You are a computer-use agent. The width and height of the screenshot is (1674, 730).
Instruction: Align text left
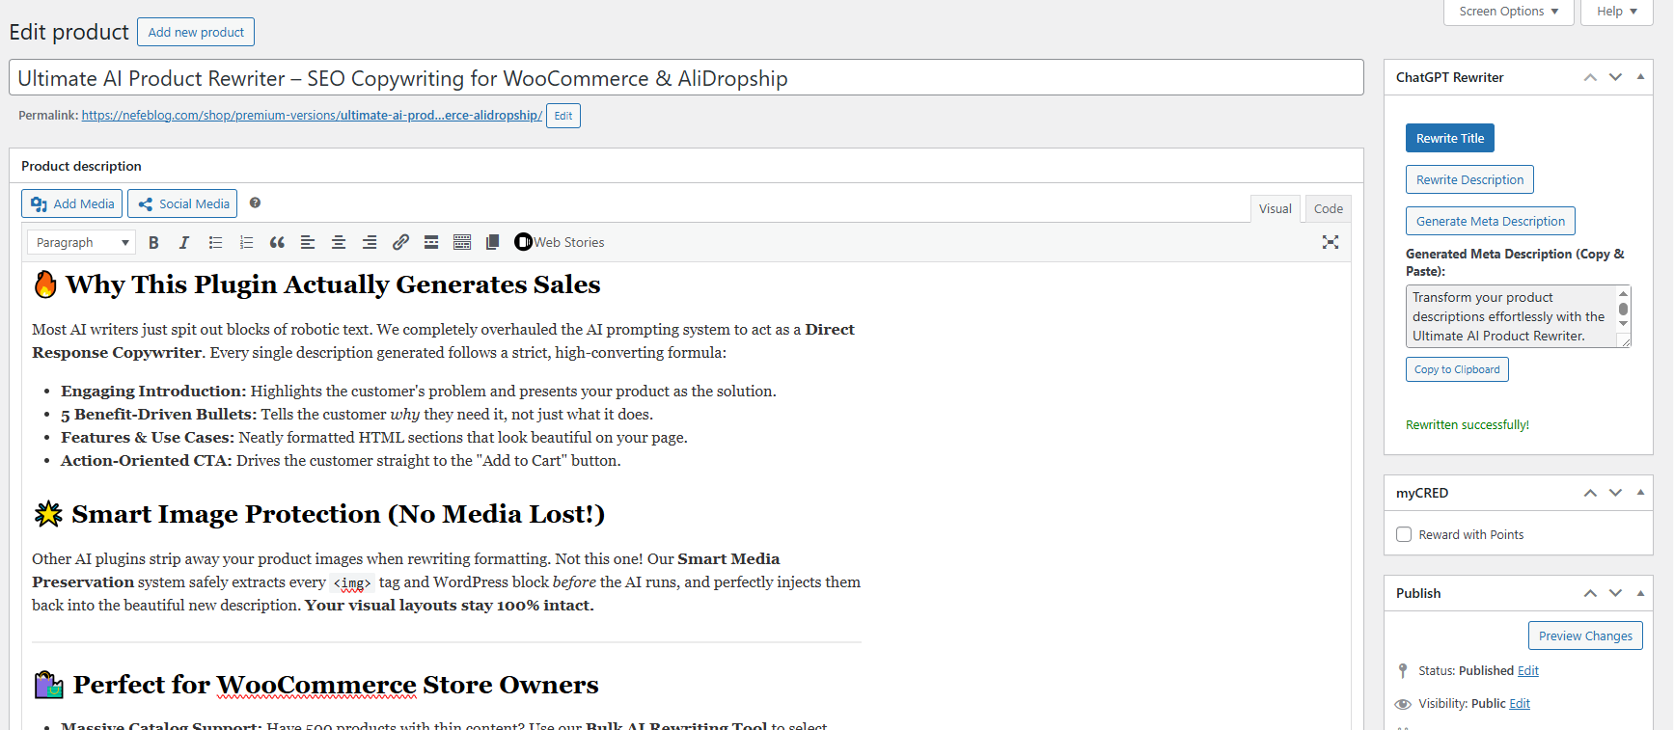[308, 243]
